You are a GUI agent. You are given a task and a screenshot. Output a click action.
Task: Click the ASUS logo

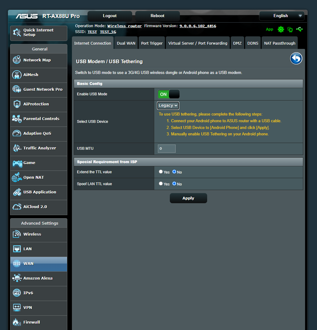click(27, 16)
